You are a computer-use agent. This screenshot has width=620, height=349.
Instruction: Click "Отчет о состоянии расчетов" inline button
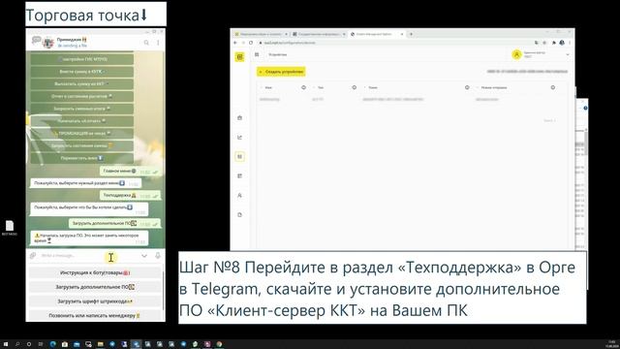[x=81, y=96]
